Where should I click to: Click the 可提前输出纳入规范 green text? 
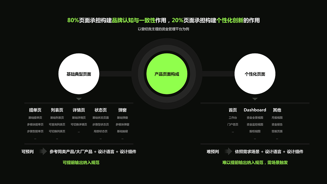(81, 163)
